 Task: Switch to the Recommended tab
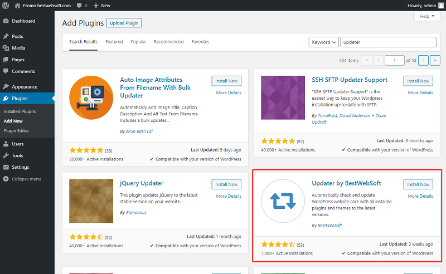[x=169, y=42]
